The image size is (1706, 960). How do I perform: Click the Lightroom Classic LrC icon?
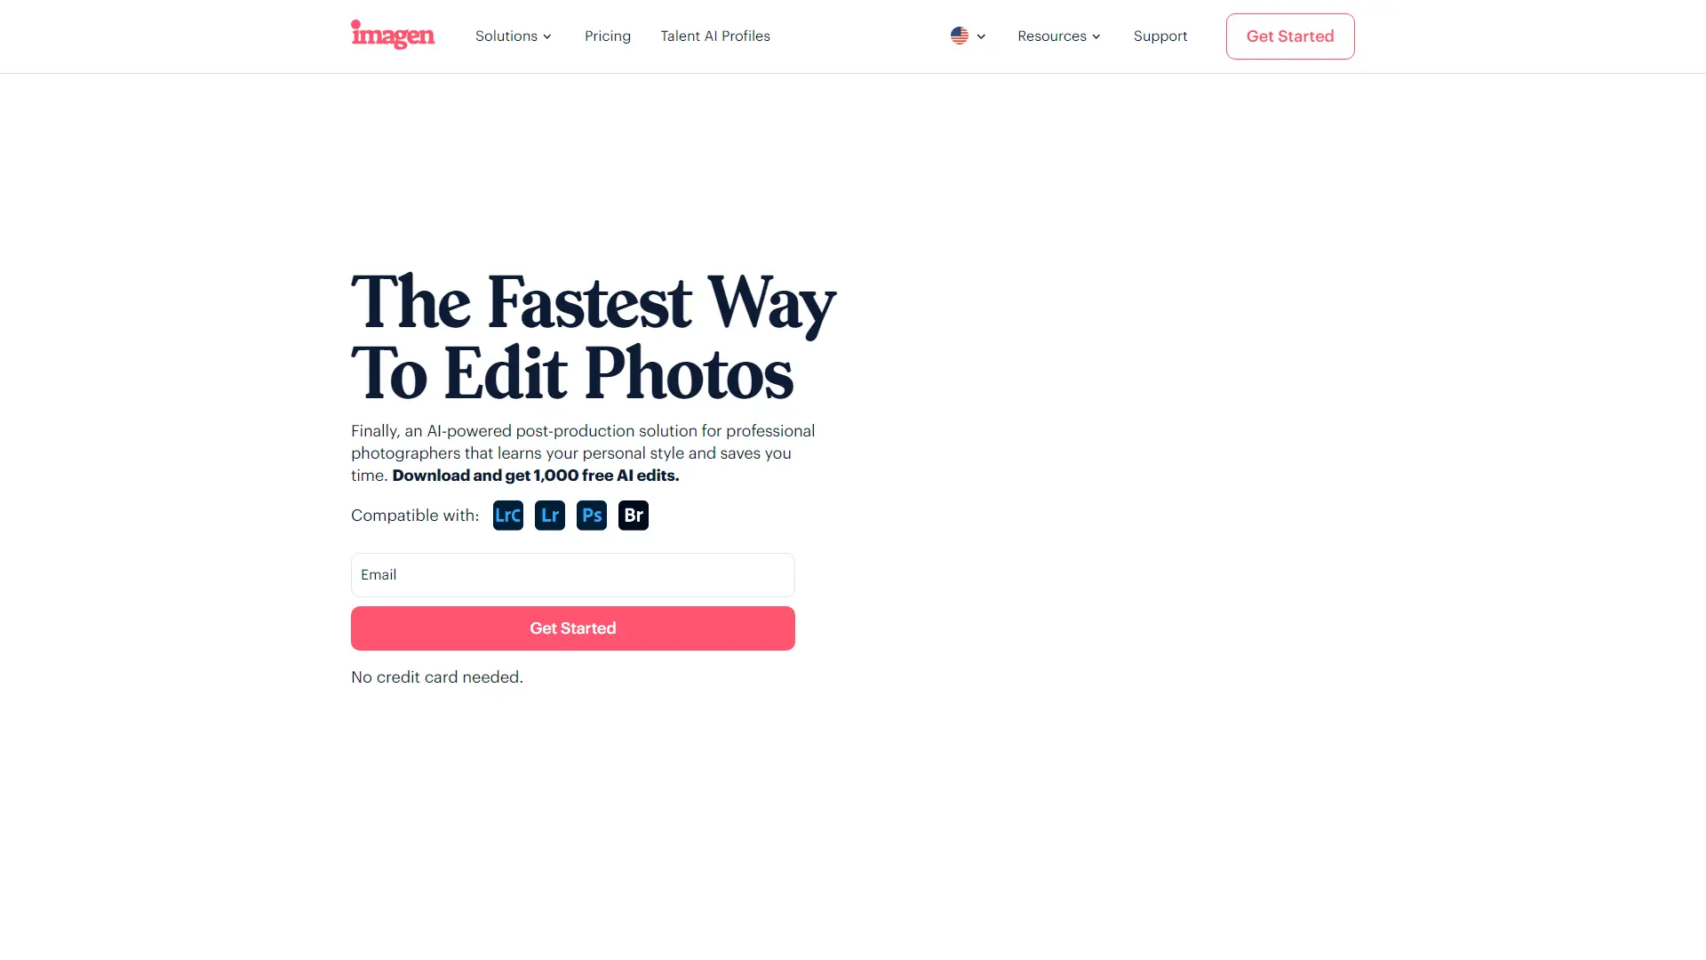pos(508,516)
